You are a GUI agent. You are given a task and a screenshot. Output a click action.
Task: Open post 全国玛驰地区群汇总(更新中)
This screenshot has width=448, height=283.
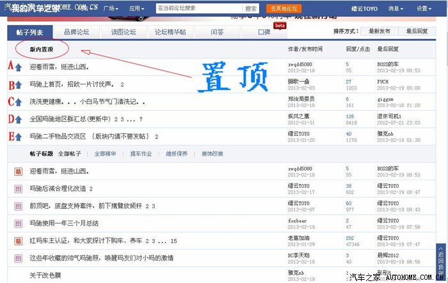tap(70, 119)
